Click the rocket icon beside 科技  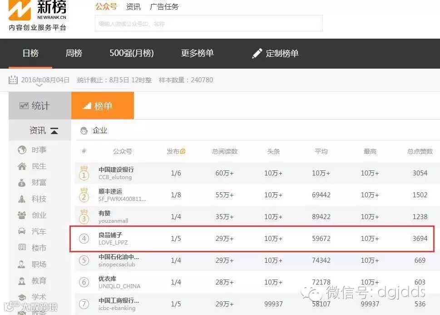(x=22, y=199)
